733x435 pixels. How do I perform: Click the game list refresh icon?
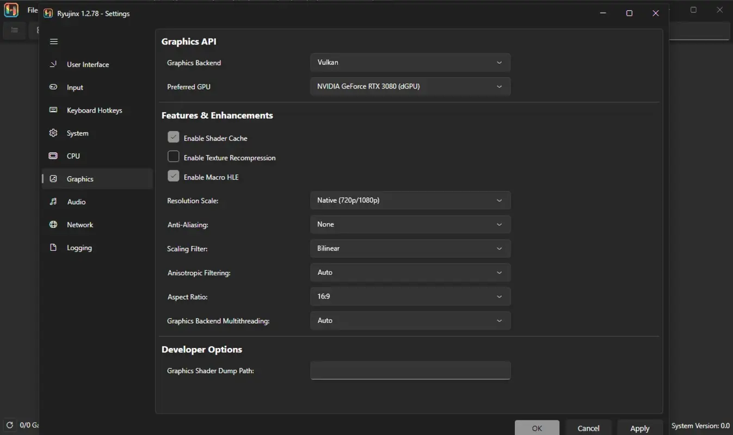9,425
